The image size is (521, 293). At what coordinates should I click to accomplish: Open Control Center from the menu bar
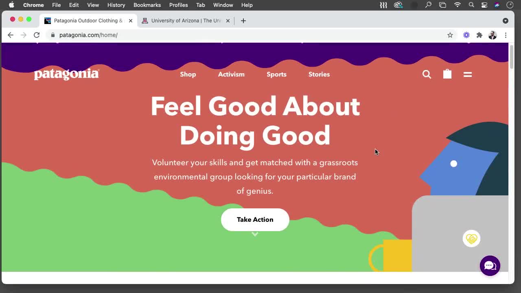(x=484, y=5)
